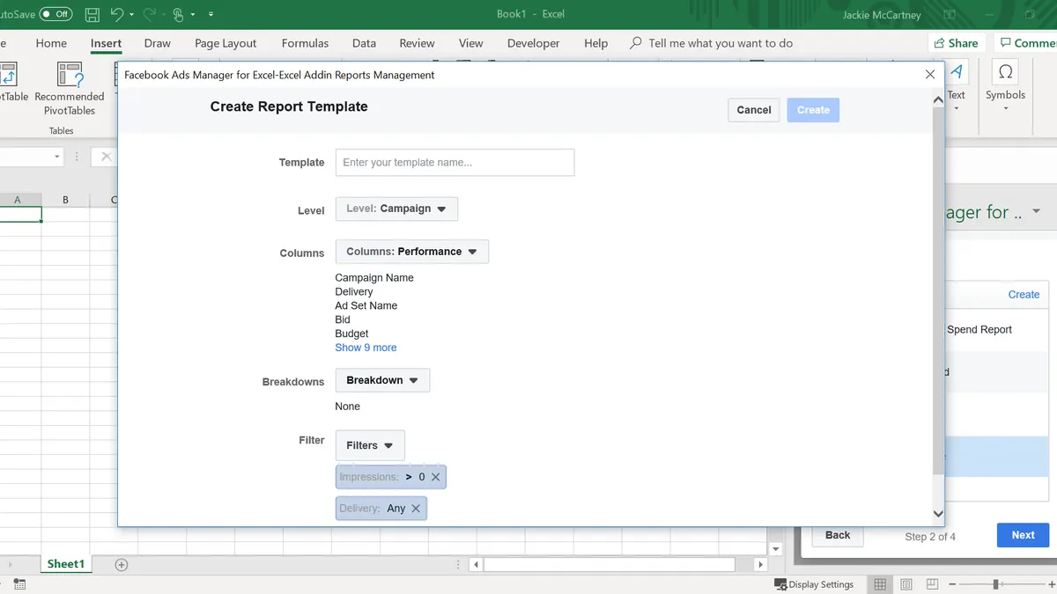Switch to the Formulas tab

coord(305,43)
